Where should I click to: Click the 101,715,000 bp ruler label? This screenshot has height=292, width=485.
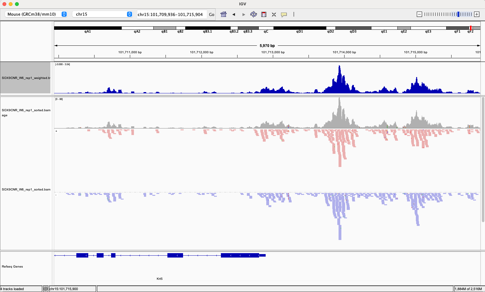coord(416,52)
